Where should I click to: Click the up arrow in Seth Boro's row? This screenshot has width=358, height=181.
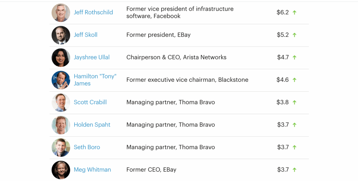294,147
